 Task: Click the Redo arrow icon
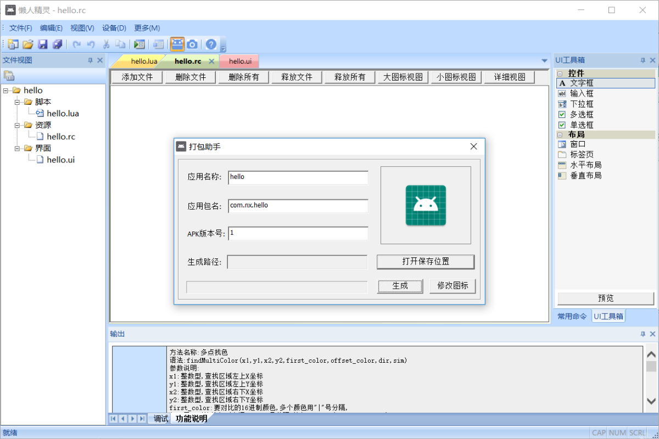click(x=77, y=44)
